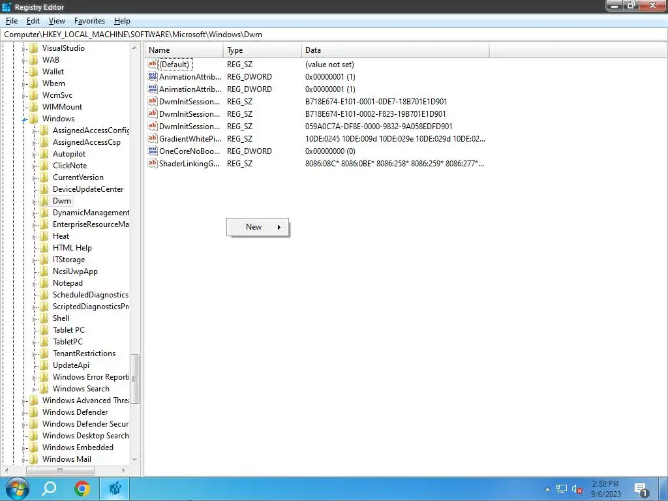668x501 pixels.
Task: Click the OneCoreNoBoo DWORD value icon
Action: click(x=153, y=151)
